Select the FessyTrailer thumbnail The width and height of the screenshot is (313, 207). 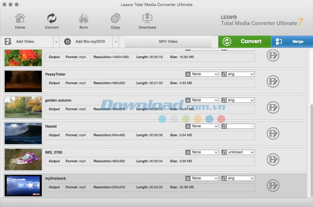24,81
